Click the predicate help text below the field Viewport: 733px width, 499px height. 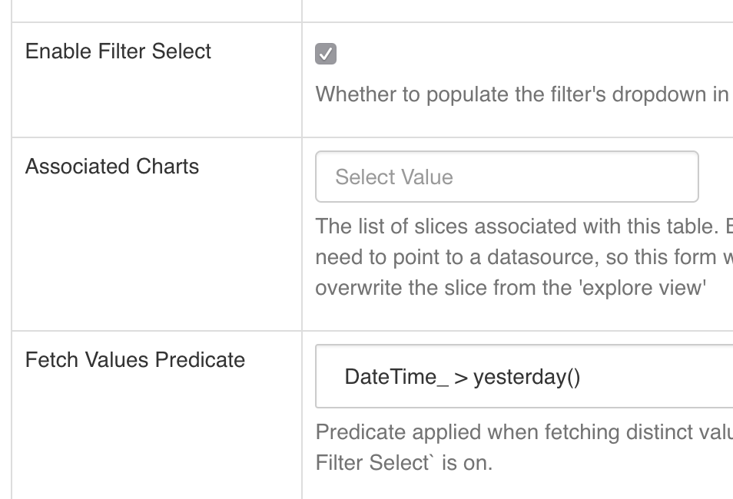point(522,432)
